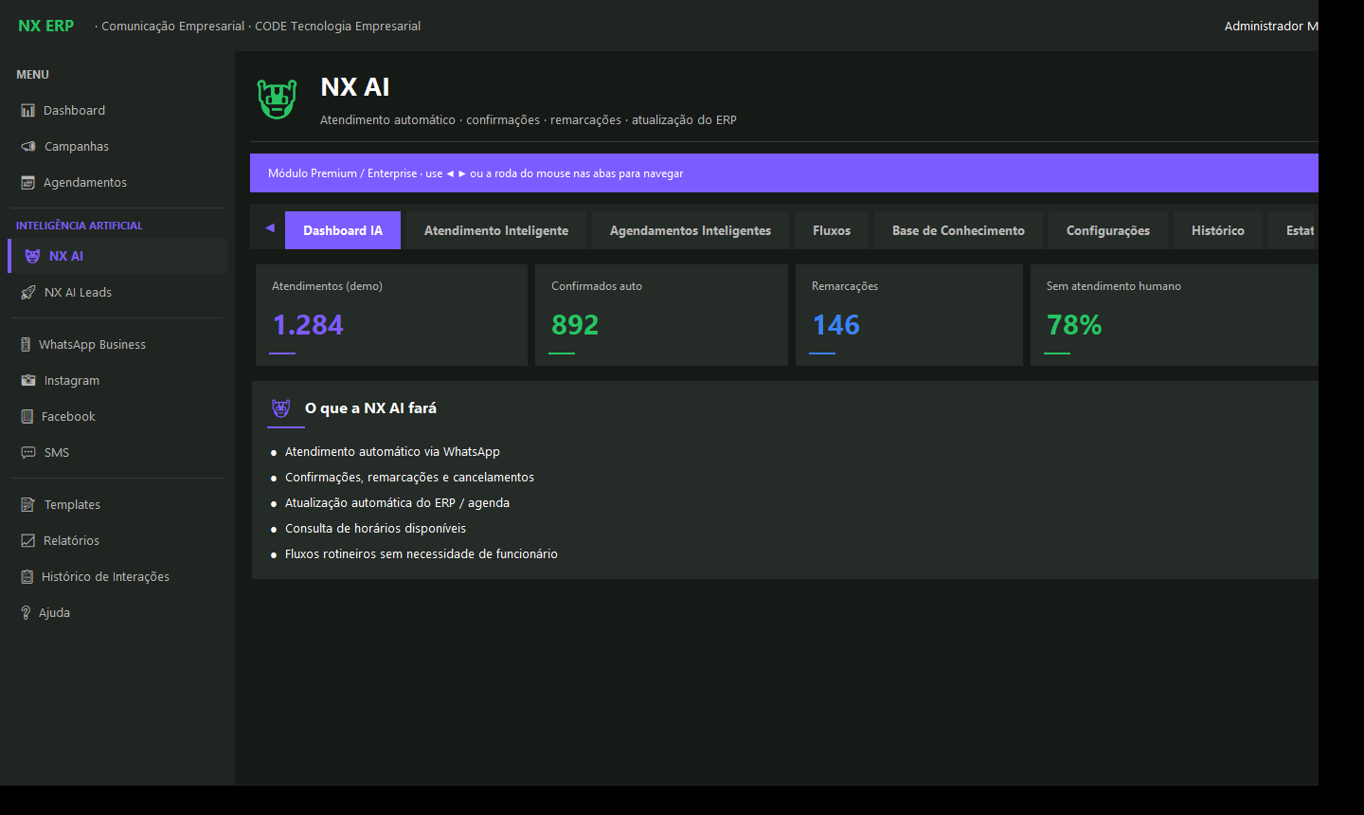This screenshot has width=1364, height=815.
Task: Open the Fluxos tab
Action: click(x=832, y=230)
